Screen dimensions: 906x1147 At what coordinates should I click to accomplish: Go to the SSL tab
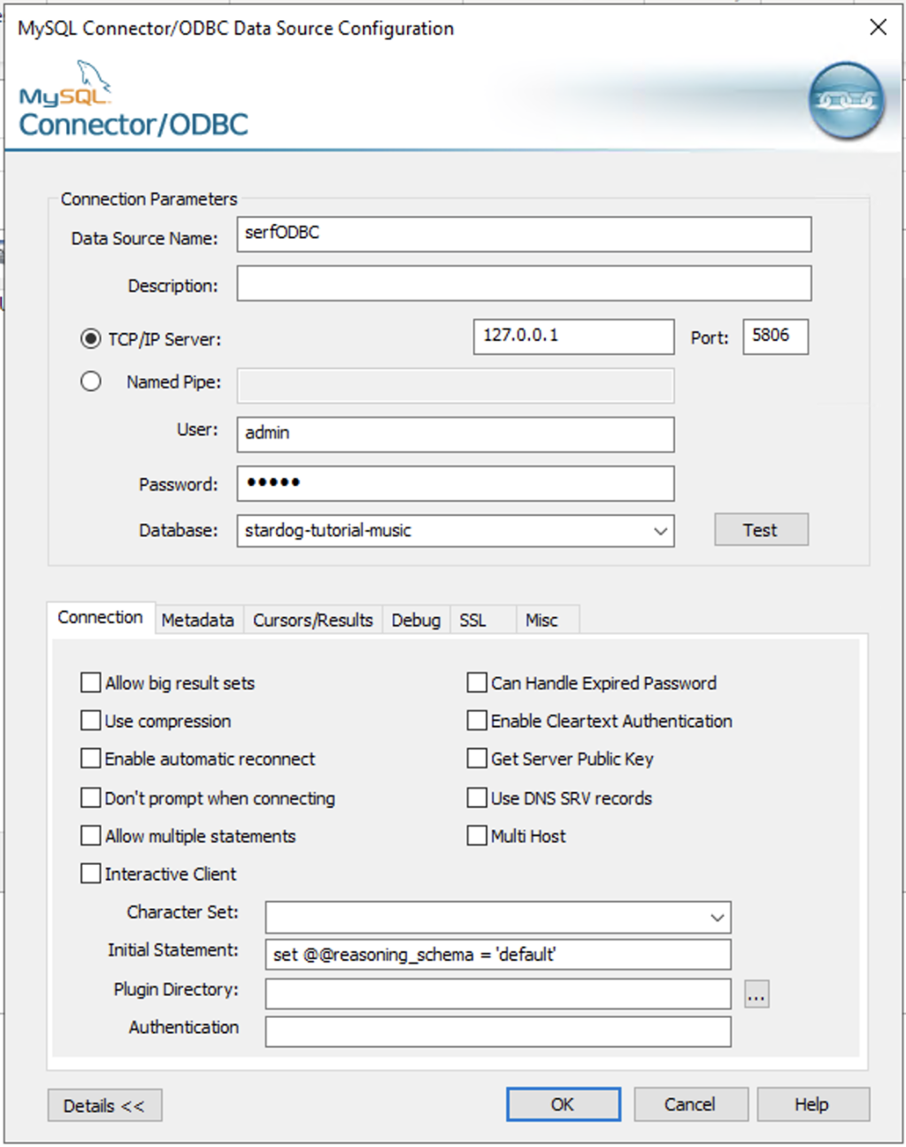(472, 620)
